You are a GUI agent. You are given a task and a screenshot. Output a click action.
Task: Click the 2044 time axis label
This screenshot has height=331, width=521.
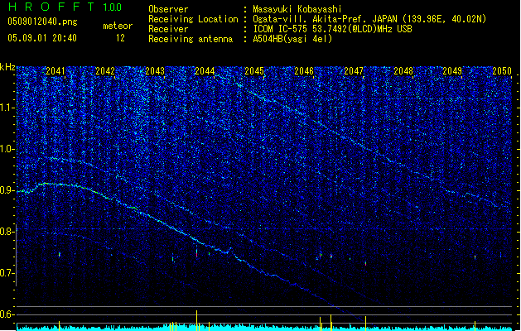click(x=205, y=71)
